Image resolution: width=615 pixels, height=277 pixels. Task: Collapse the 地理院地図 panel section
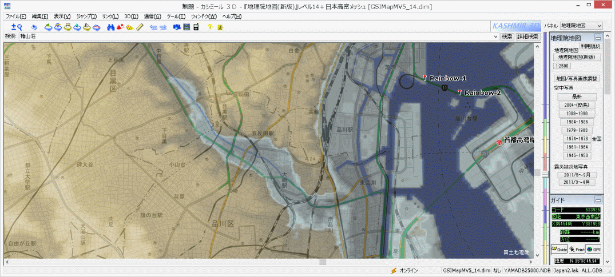(x=598, y=38)
